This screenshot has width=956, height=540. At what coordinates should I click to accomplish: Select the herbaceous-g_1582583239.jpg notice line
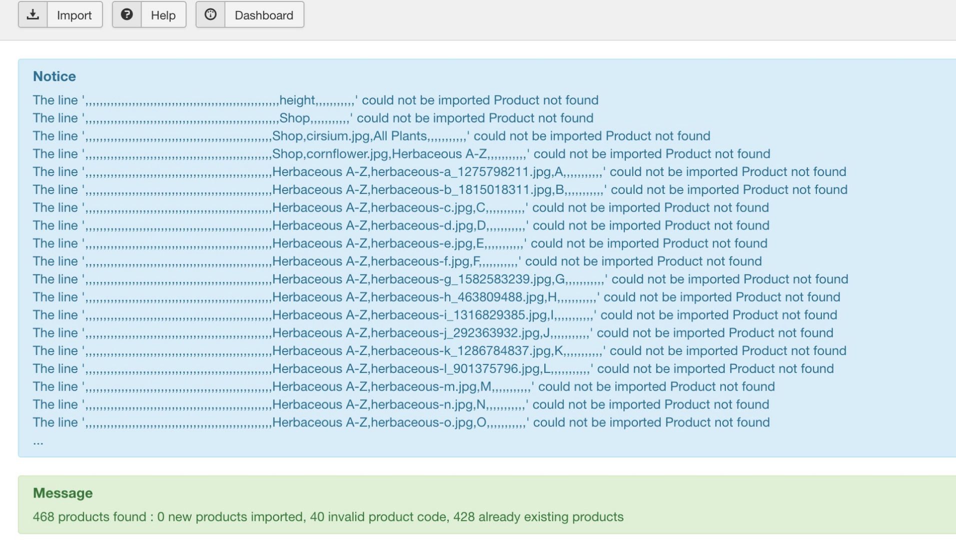pyautogui.click(x=440, y=279)
